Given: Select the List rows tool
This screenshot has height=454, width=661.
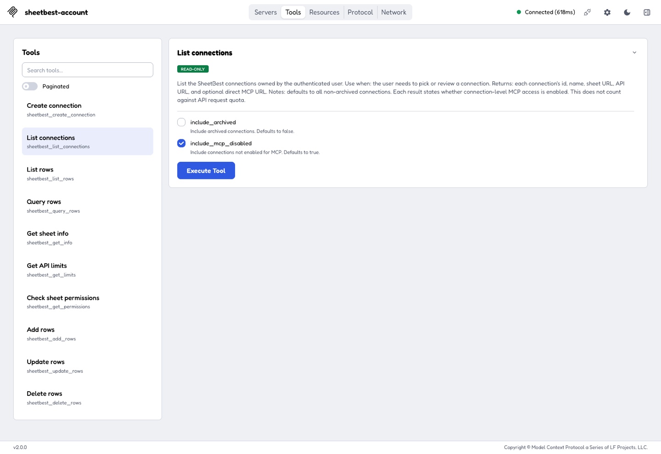Looking at the screenshot, I should [x=88, y=174].
